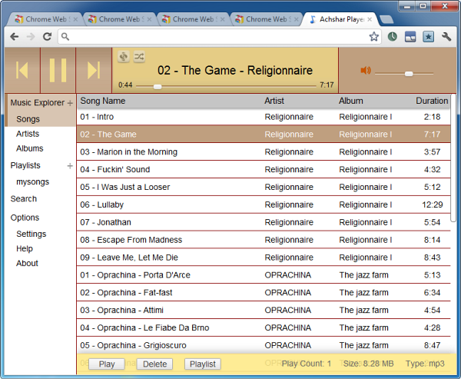Skip to the previous track

tap(22, 70)
